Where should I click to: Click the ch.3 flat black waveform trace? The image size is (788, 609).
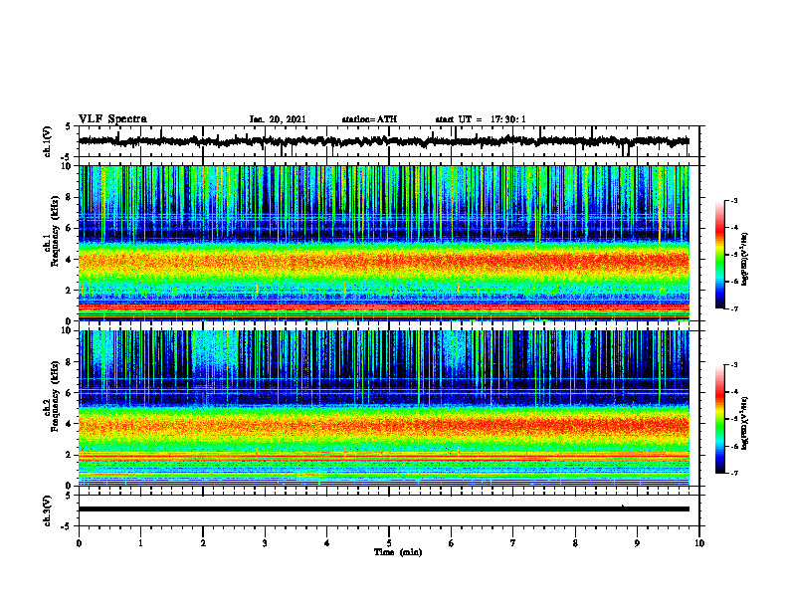coord(384,509)
